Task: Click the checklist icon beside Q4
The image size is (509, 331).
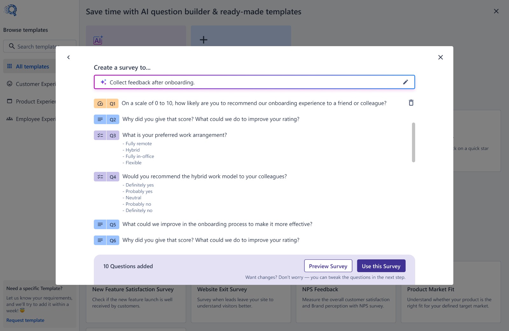Action: [x=100, y=176]
